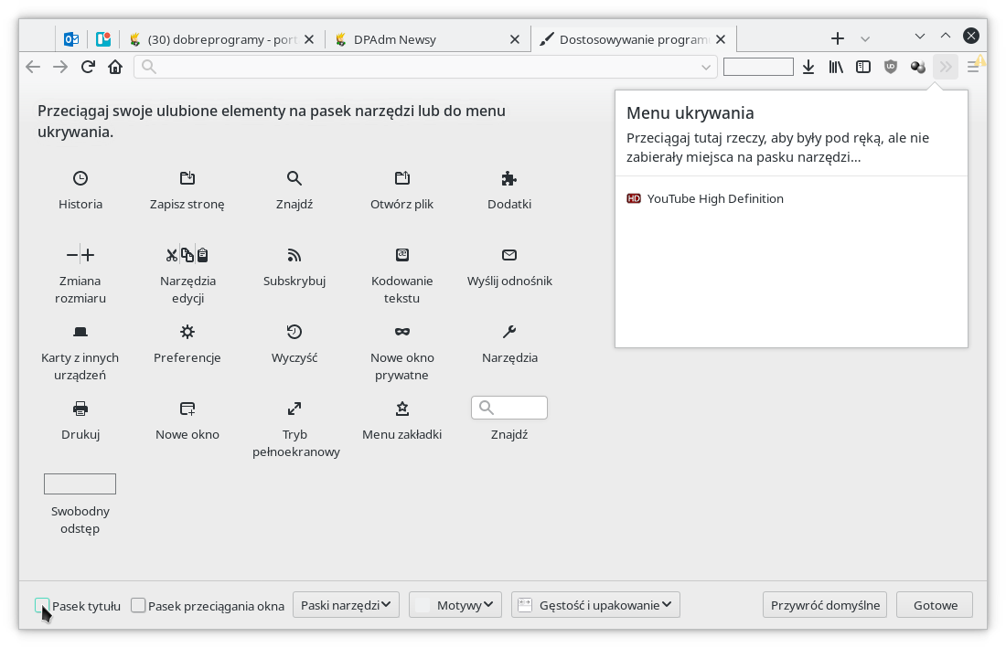1006x648 pixels.
Task: Click the YouTube High Definition text label
Action: [715, 198]
